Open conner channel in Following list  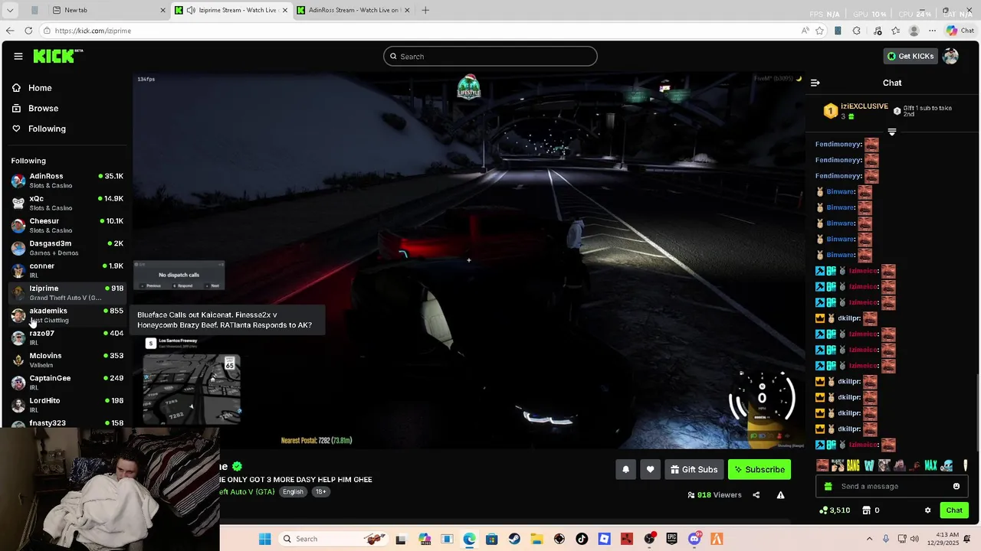click(67, 270)
